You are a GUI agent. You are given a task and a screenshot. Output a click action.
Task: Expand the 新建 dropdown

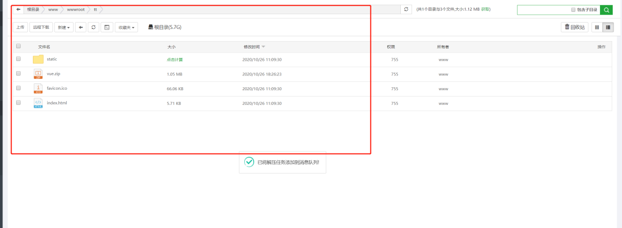pyautogui.click(x=64, y=27)
